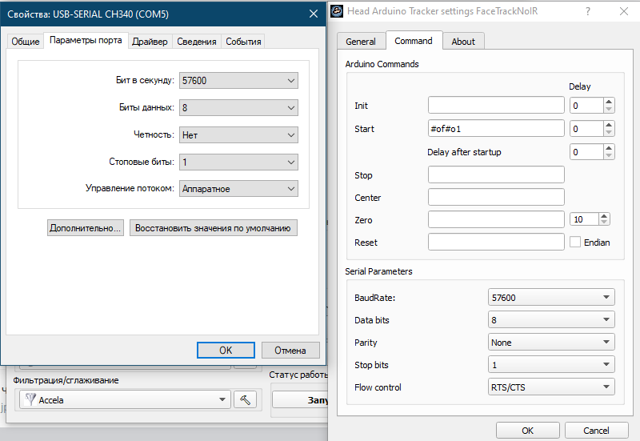The height and width of the screenshot is (441, 640).
Task: Open the Parity dropdown in Serial Parameters
Action: tap(551, 343)
